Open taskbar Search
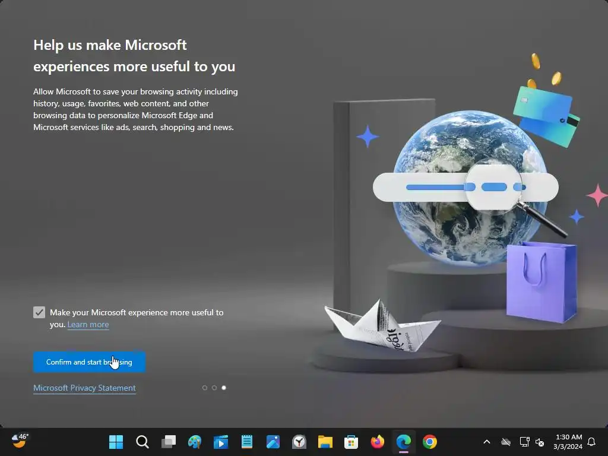The height and width of the screenshot is (456, 608). coord(142,442)
